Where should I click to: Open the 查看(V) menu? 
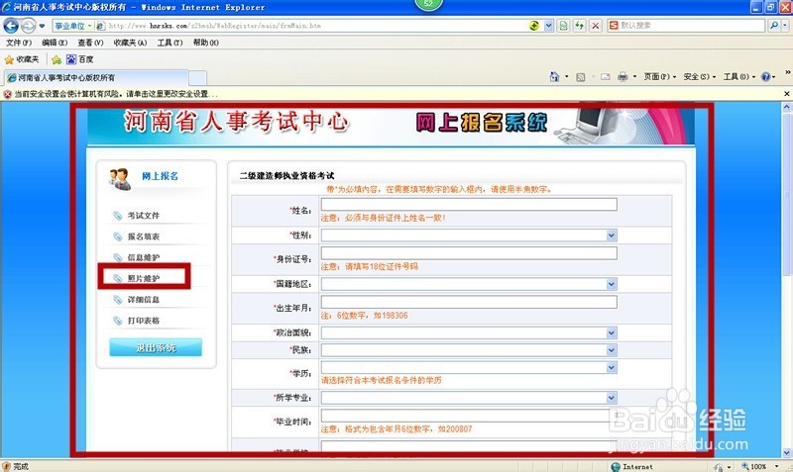click(90, 43)
